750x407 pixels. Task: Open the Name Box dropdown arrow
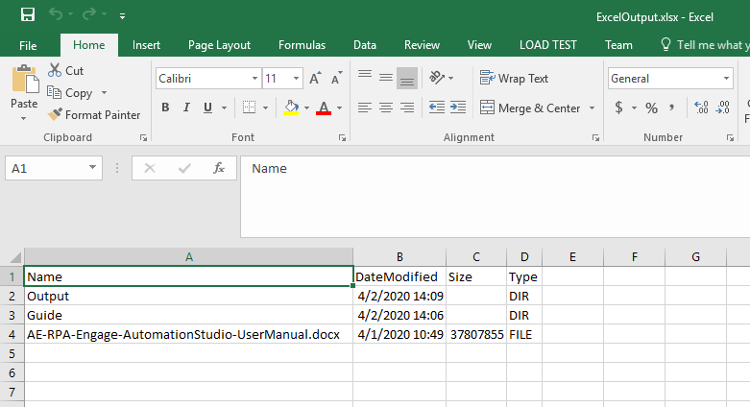click(93, 168)
